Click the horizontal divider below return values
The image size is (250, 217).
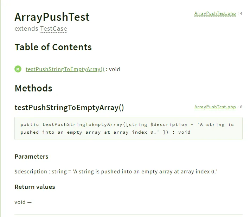tap(128, 215)
